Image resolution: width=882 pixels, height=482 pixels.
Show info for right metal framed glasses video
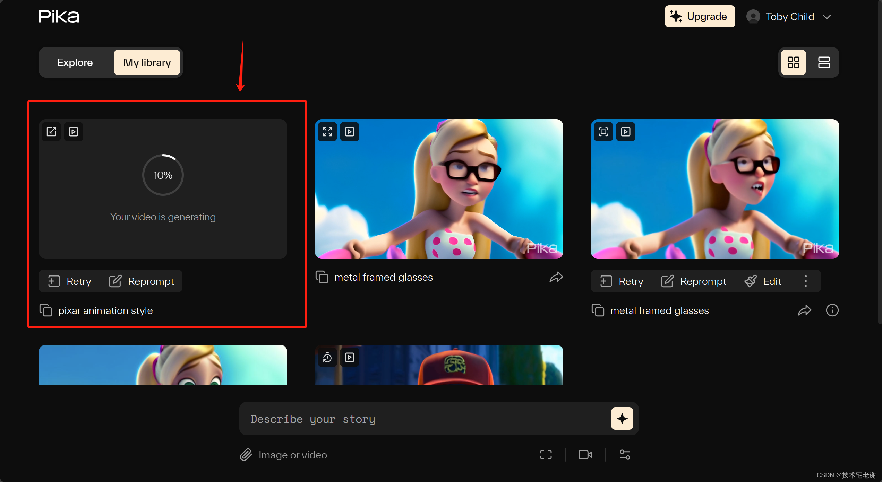pos(832,310)
